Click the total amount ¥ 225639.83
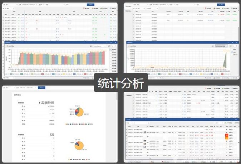The image size is (241, 164). click(46, 103)
